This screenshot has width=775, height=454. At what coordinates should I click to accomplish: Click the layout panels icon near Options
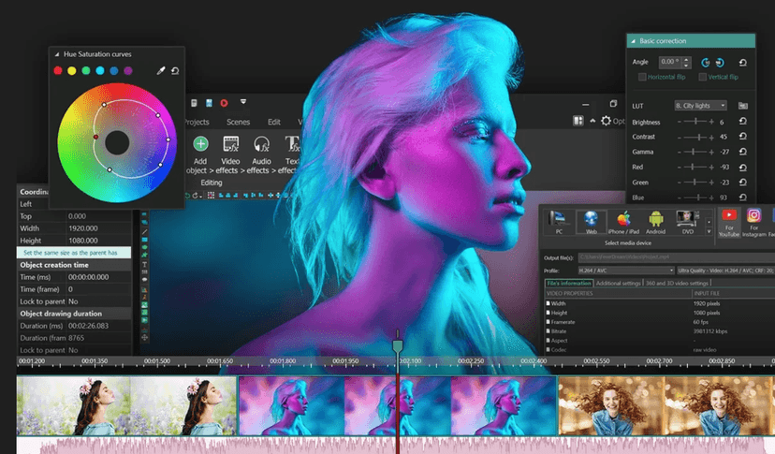pos(578,121)
